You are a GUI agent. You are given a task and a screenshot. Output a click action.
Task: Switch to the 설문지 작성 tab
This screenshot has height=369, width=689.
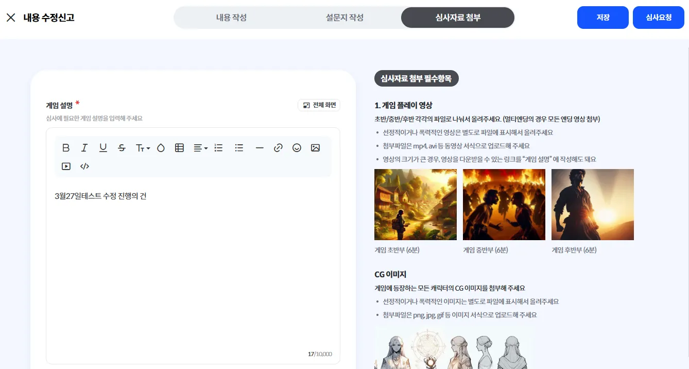click(344, 18)
